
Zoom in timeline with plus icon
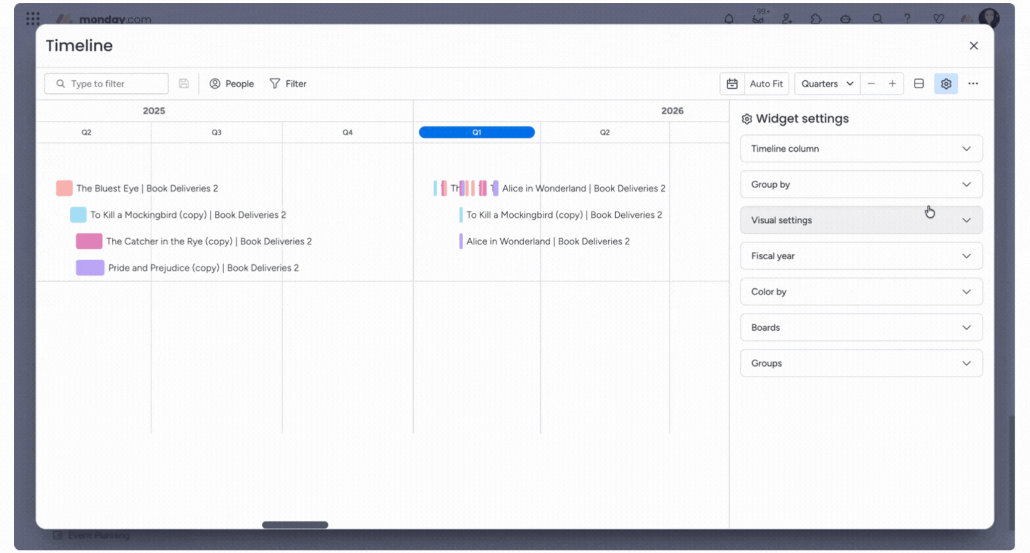[892, 84]
